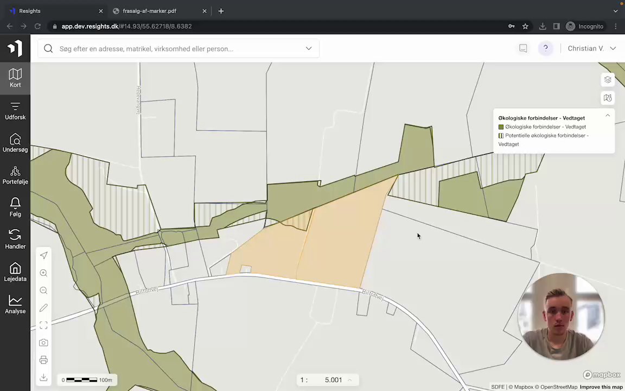The height and width of the screenshot is (391, 625).
Task: Open the Portefølje sidebar section
Action: (x=15, y=175)
